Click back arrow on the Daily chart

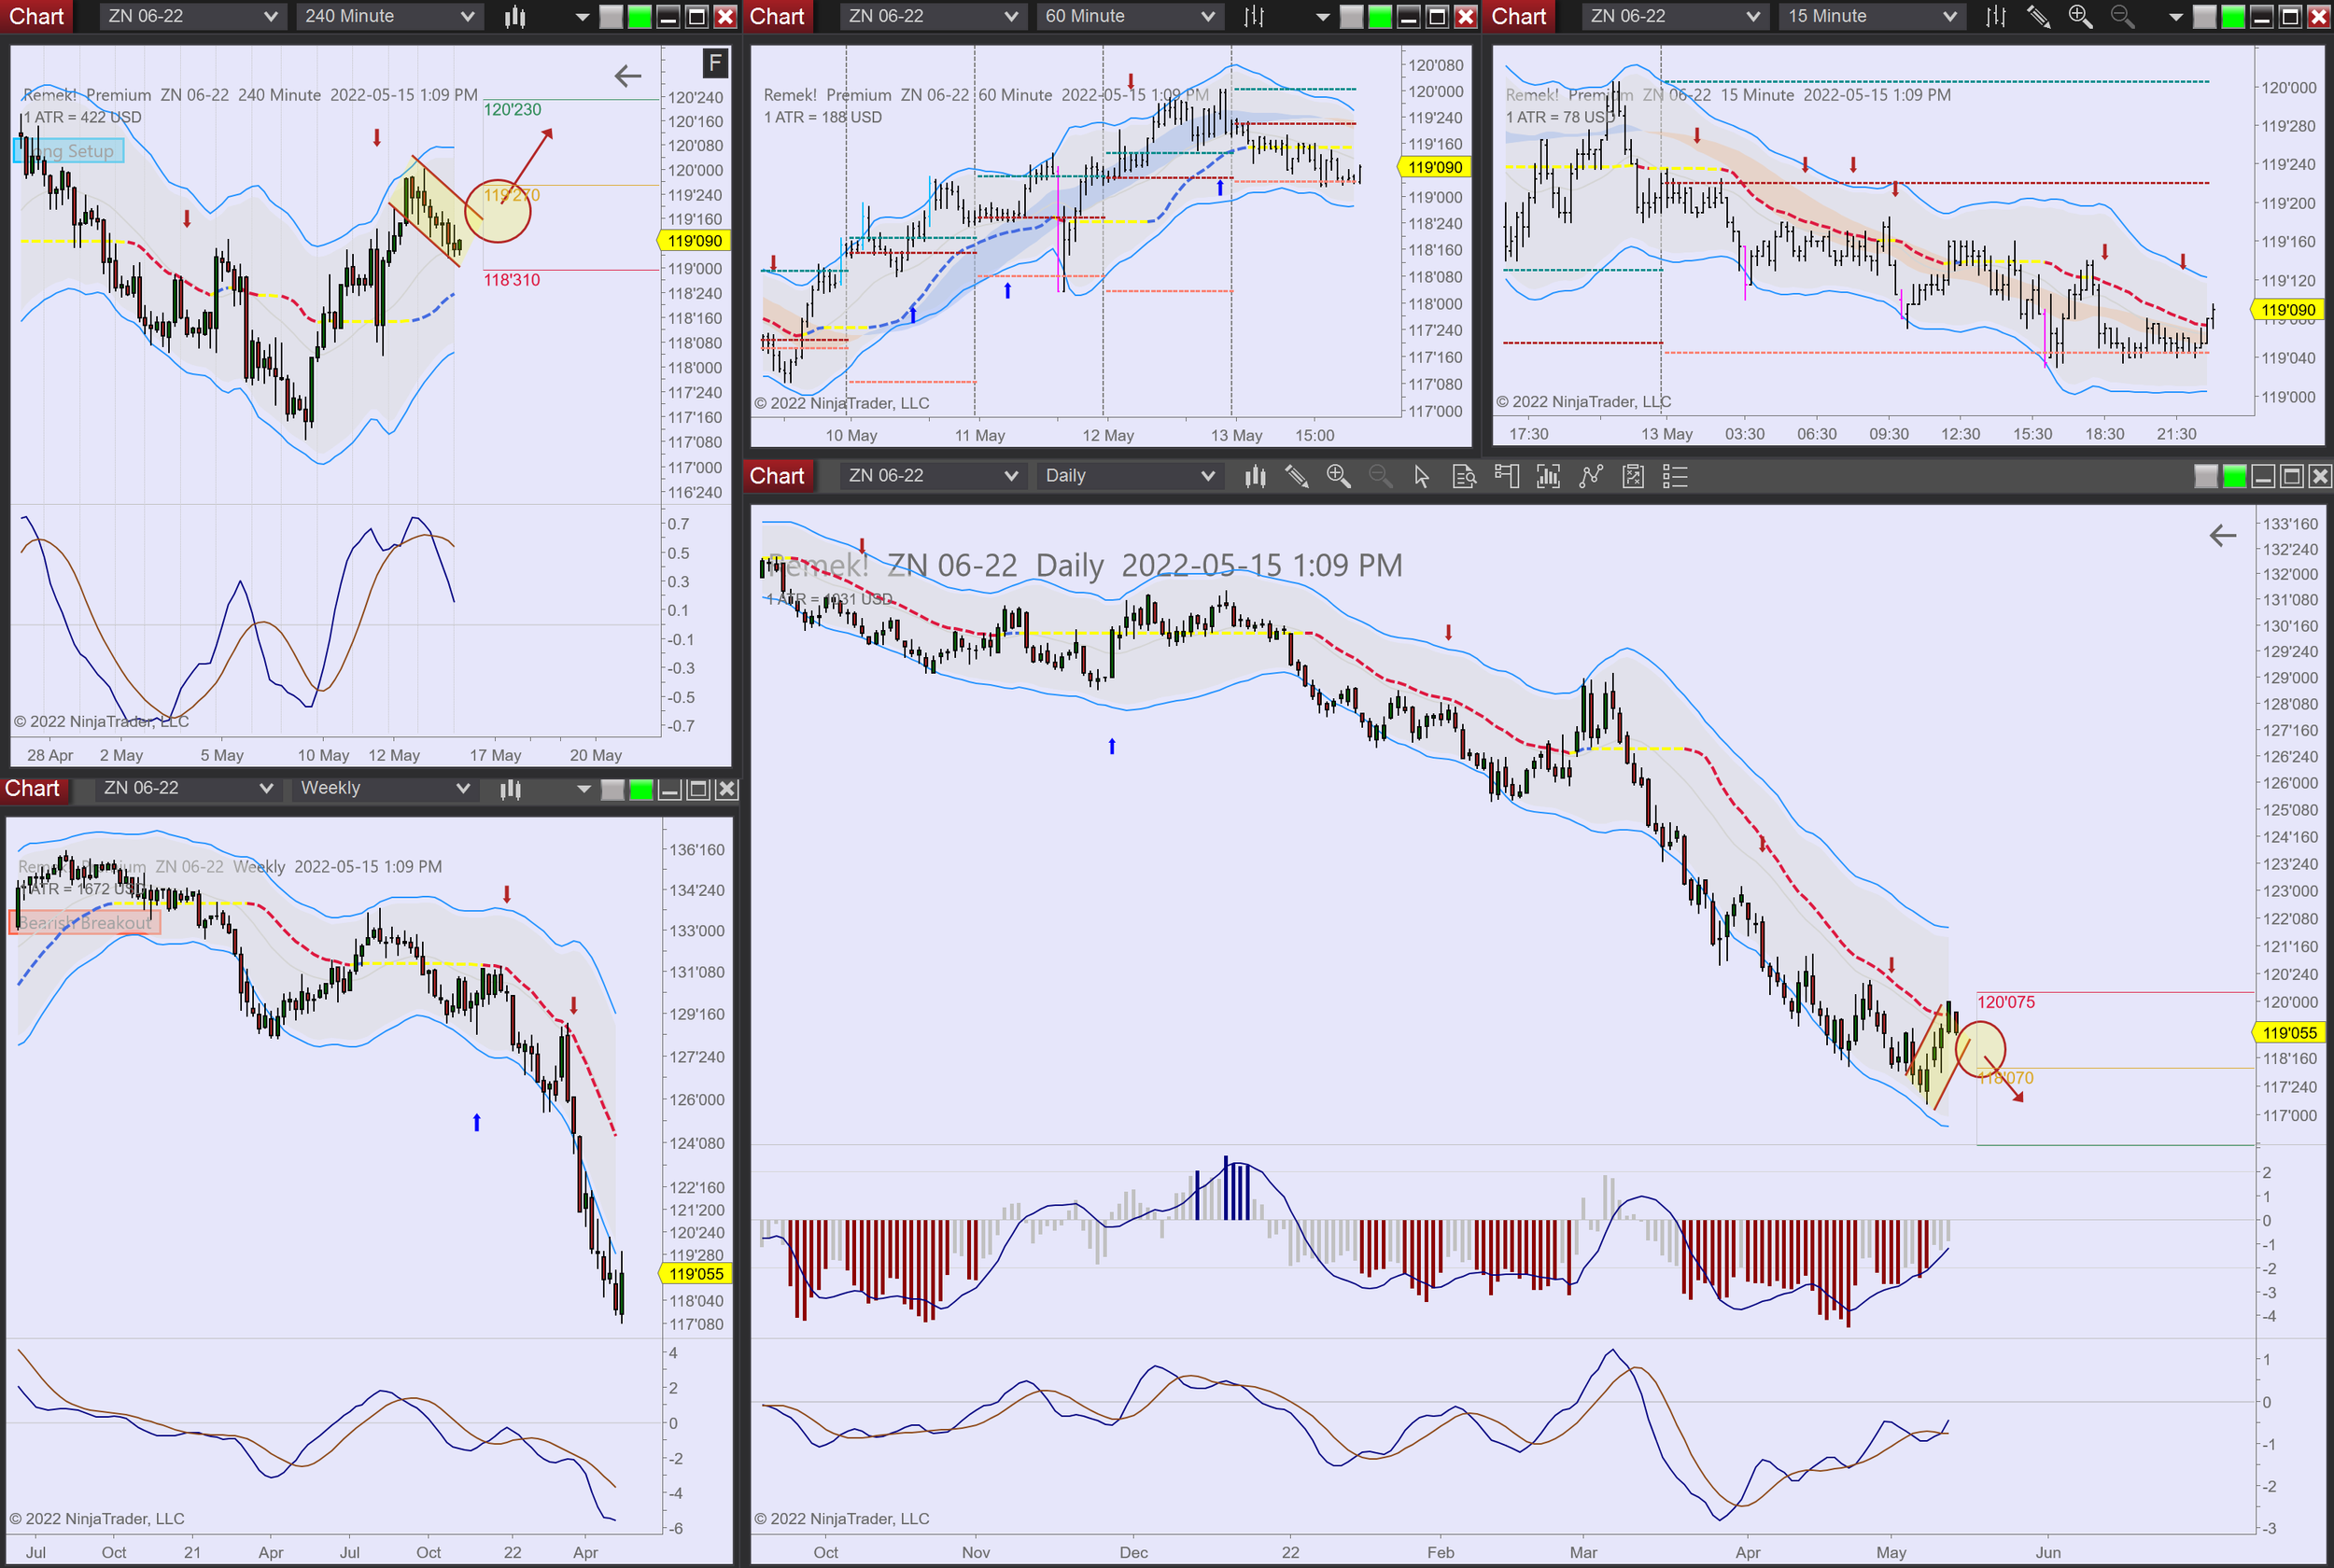2222,536
